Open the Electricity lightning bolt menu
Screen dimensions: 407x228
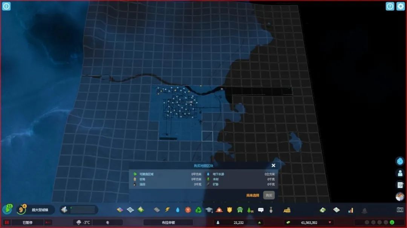[x=167, y=210]
